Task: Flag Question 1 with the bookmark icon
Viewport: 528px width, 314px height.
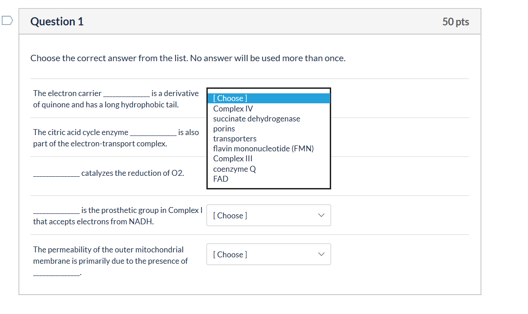Action: click(7, 21)
